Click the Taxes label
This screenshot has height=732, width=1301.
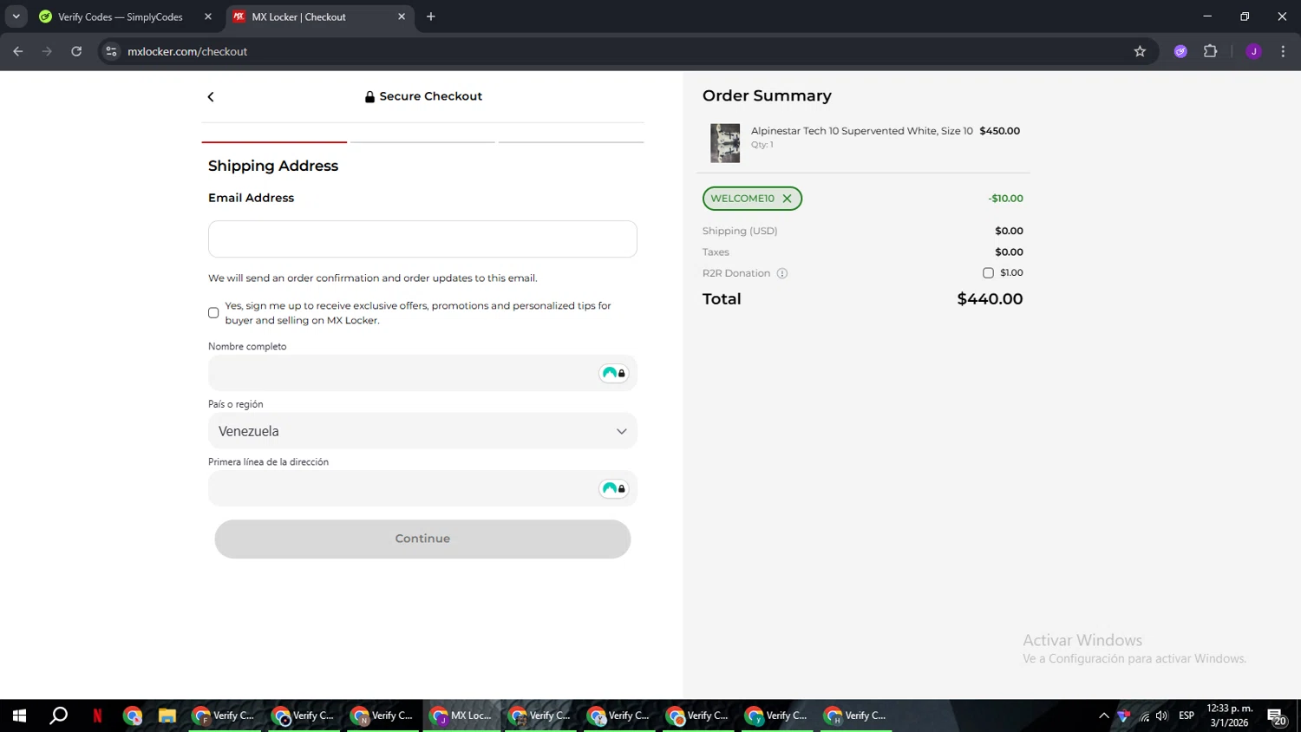(716, 252)
